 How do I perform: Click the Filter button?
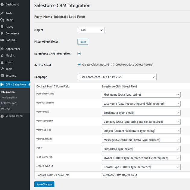(83, 42)
